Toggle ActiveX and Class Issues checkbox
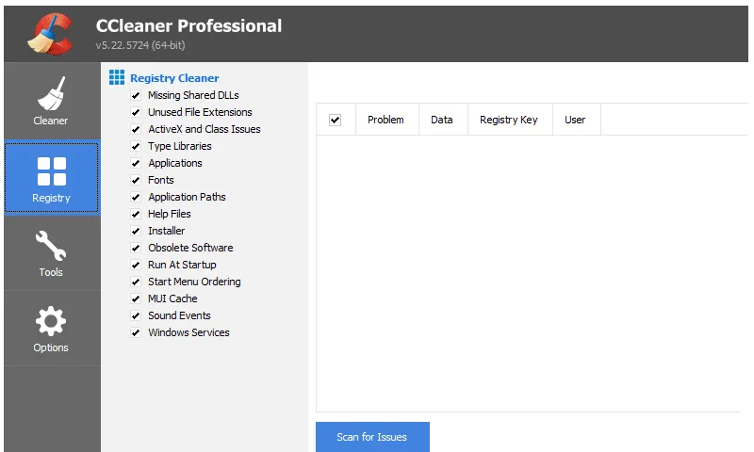This screenshot has width=754, height=452. pyautogui.click(x=136, y=129)
